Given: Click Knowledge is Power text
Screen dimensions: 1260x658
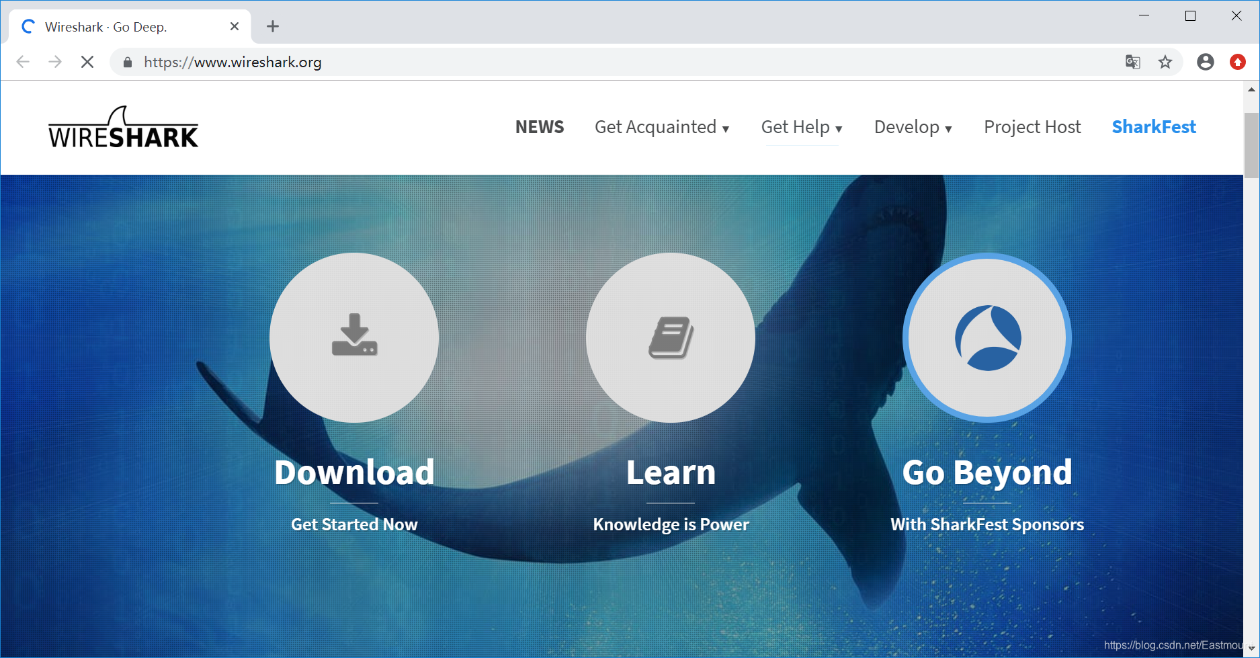Looking at the screenshot, I should click(x=671, y=524).
